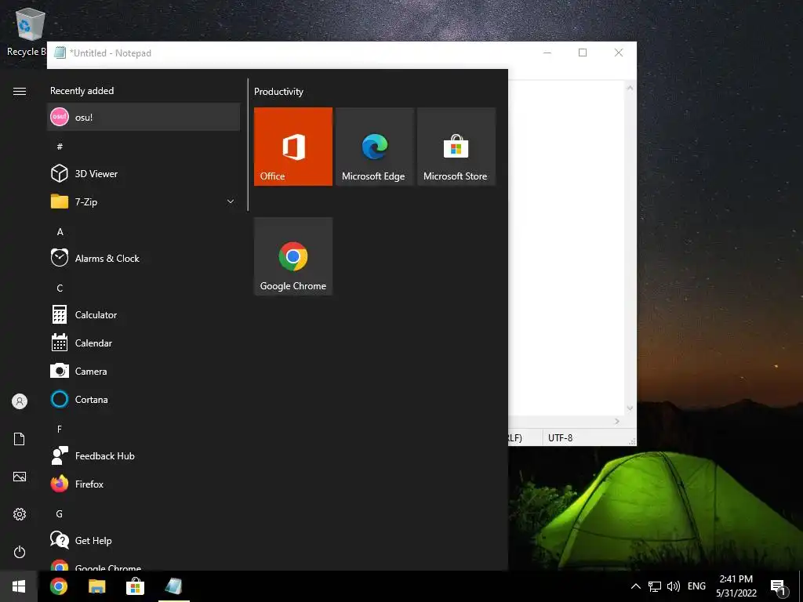This screenshot has width=803, height=602.
Task: Open clock showing 2:41 PM
Action: (736, 586)
